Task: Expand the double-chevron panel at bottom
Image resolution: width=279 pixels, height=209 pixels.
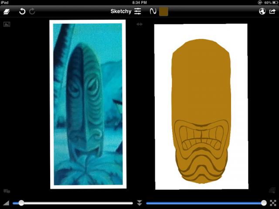Action: [x=139, y=203]
